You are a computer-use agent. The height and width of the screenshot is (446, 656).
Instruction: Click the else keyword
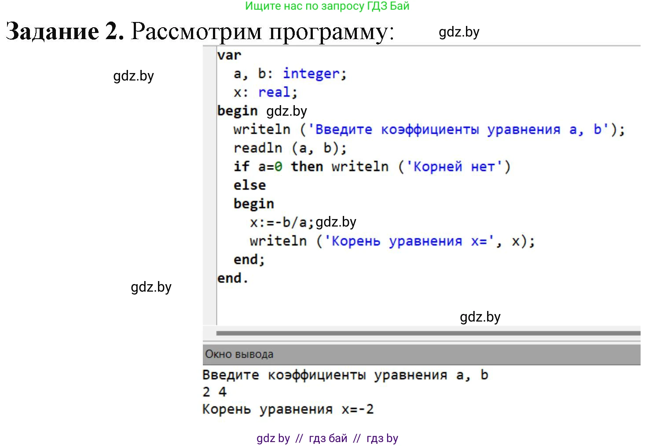249,185
